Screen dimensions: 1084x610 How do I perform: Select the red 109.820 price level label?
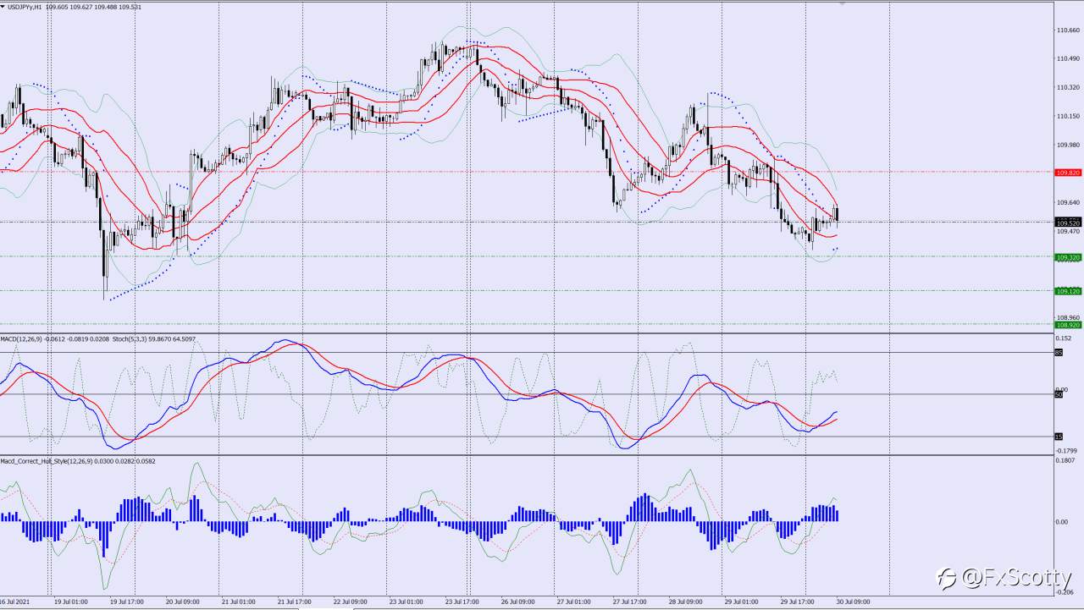pyautogui.click(x=1068, y=173)
